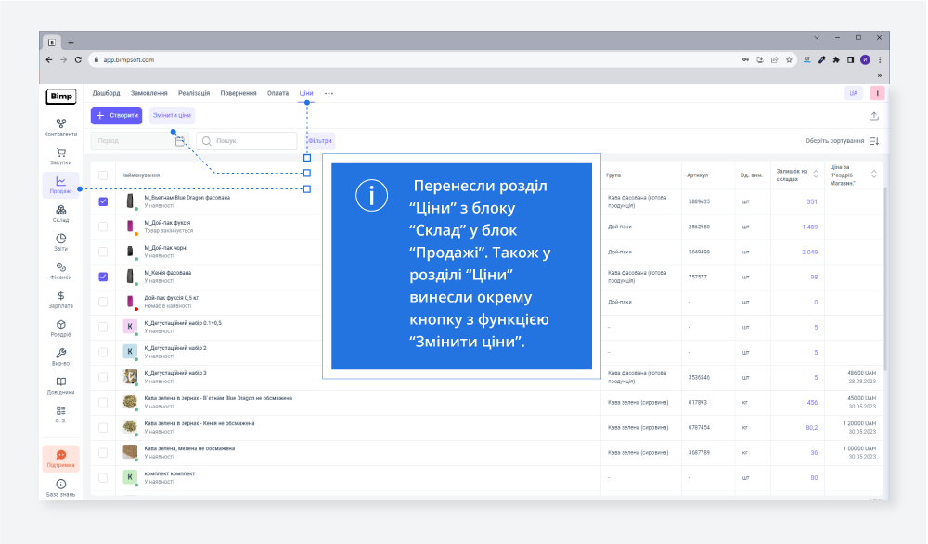Viewport: 928px width, 544px height.
Task: Tick the checkbox for М_Дой-пак фуксія
Action: coord(103,227)
